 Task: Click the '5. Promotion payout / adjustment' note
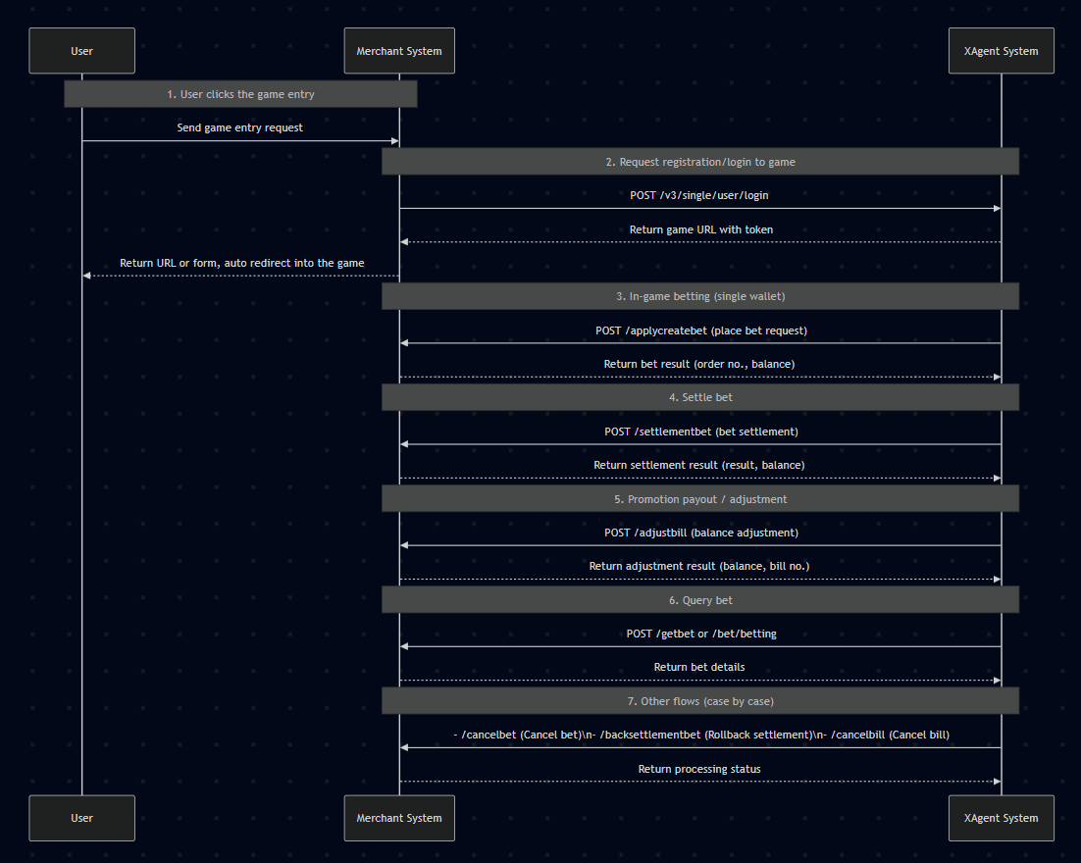[700, 499]
